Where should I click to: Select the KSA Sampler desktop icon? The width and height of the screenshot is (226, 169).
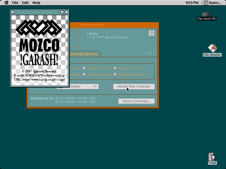pos(212,50)
